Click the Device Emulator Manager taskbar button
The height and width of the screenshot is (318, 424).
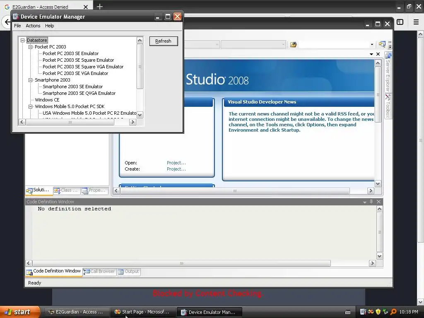209,312
